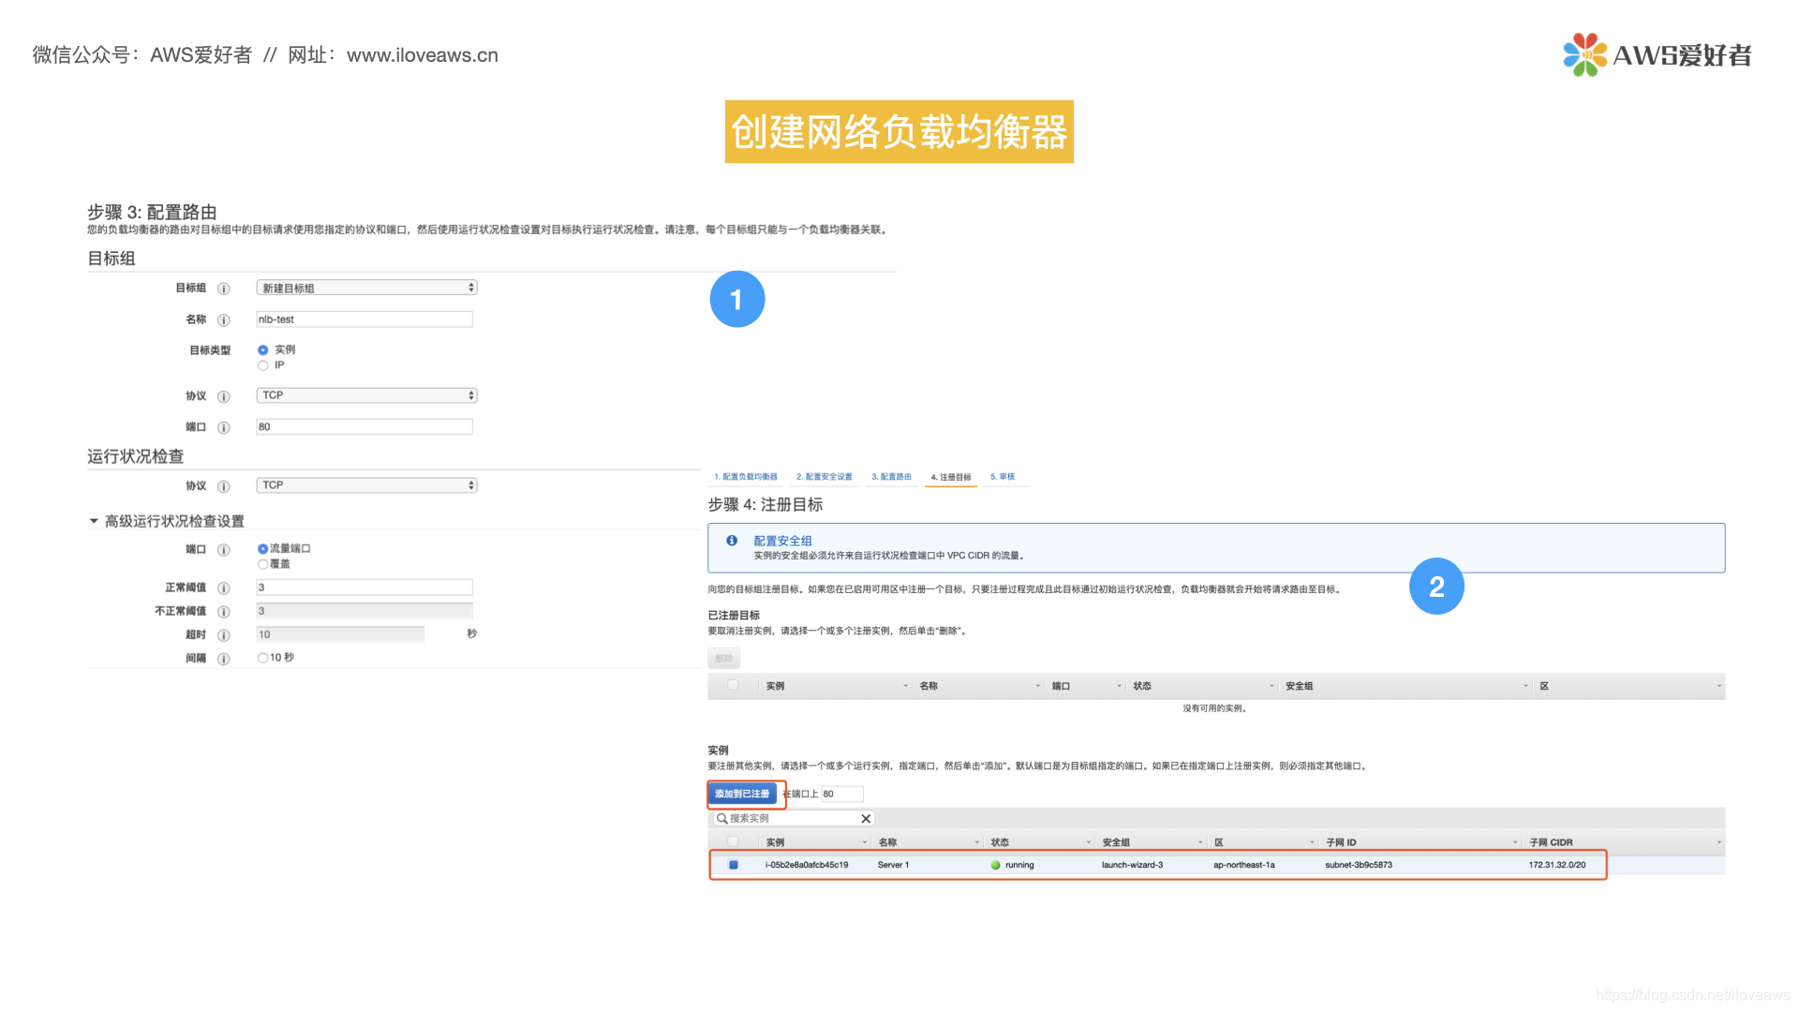Click the 正常阈值 input field
Viewport: 1799px width, 1012px height.
click(x=364, y=588)
